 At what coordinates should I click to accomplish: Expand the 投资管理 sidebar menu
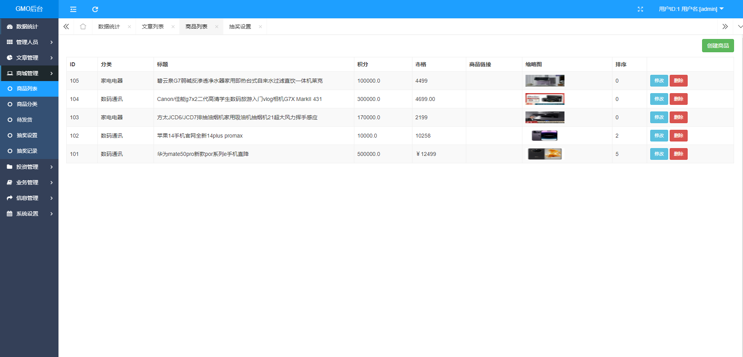pos(27,166)
